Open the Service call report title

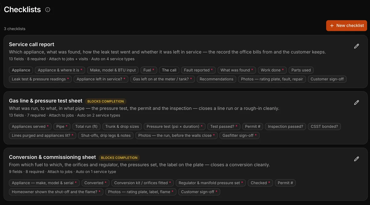32,44
